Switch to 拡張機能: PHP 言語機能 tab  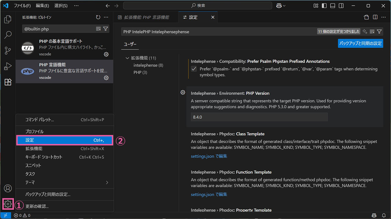[x=146, y=17]
